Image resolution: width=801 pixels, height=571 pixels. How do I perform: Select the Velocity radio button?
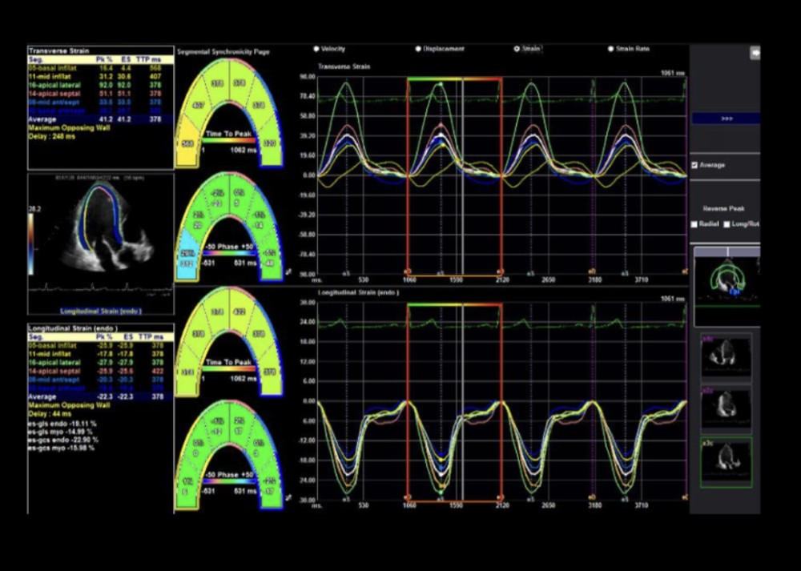pyautogui.click(x=317, y=49)
